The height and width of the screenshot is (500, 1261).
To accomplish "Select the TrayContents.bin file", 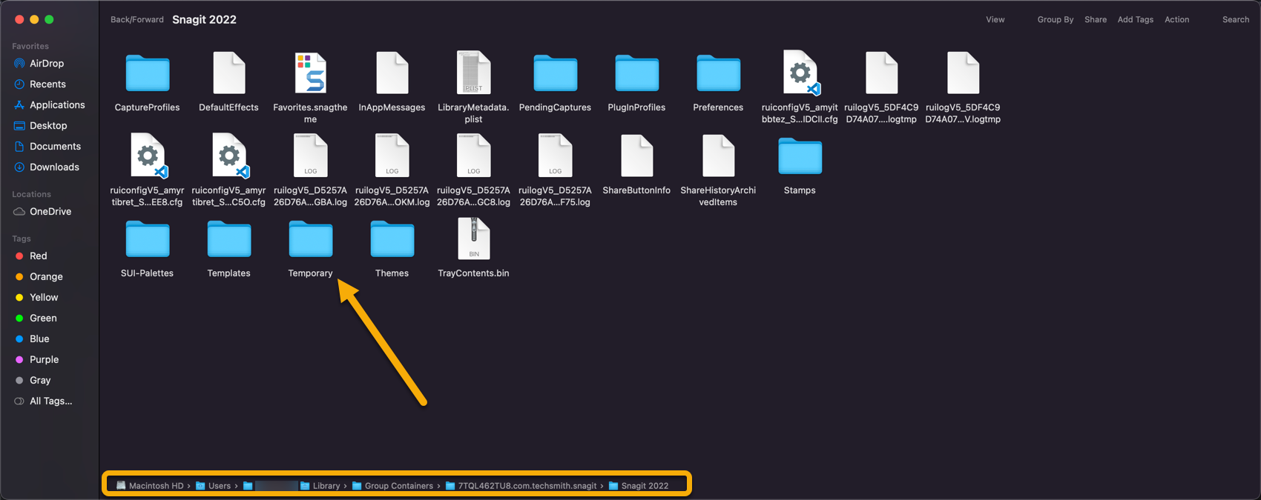I will (x=473, y=239).
